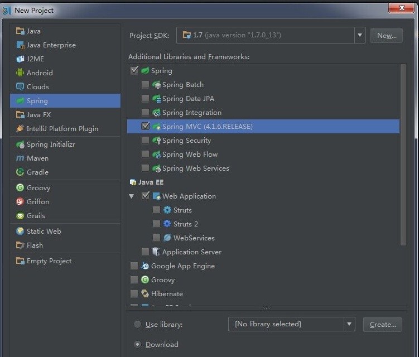Click the Clouds icon in sidebar

[x=20, y=86]
